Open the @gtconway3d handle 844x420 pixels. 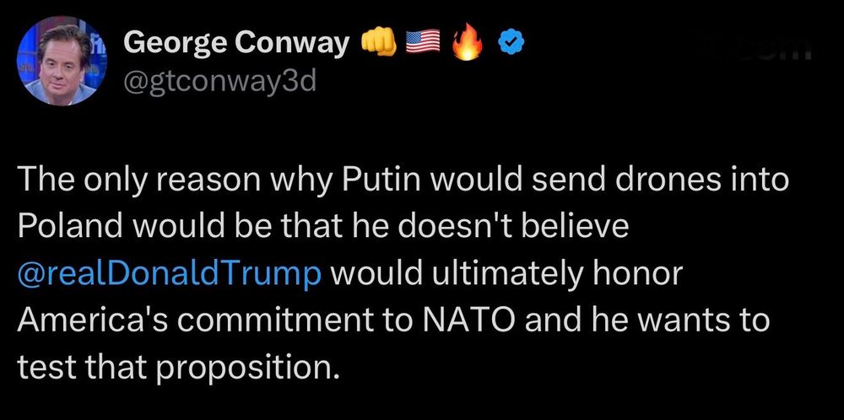point(219,82)
